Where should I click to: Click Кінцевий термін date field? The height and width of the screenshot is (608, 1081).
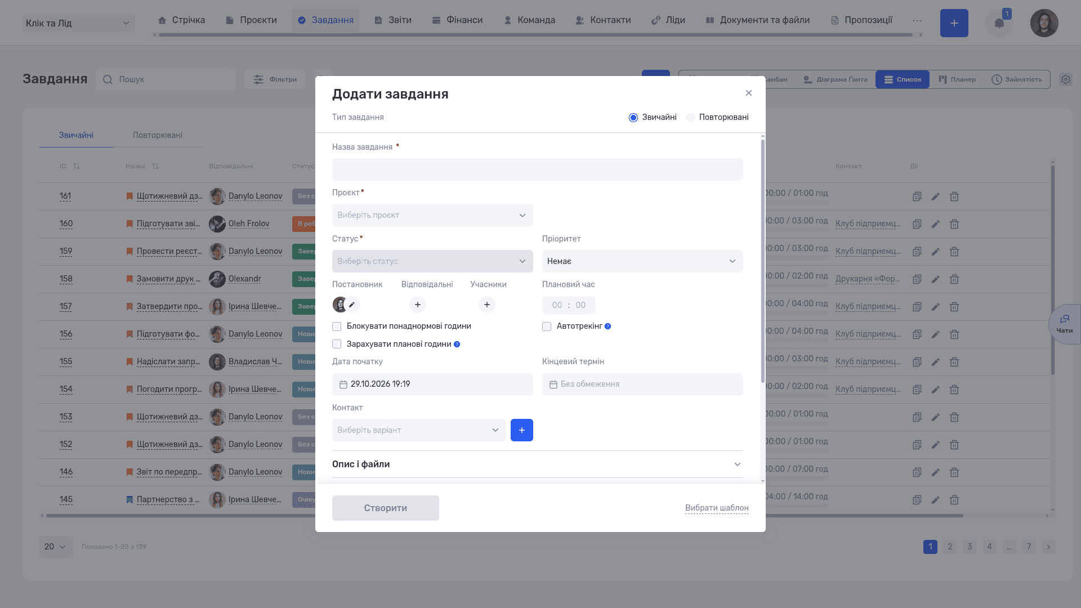pyautogui.click(x=642, y=385)
